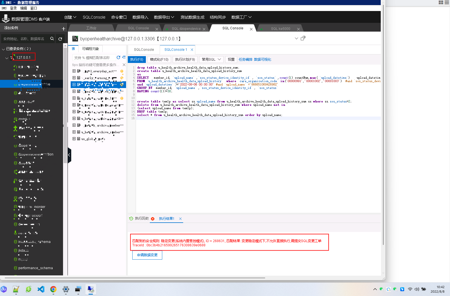Screen dimensions: 450x296
Task: Close the SQL dzopendevice tab
Action: [x=204, y=29]
